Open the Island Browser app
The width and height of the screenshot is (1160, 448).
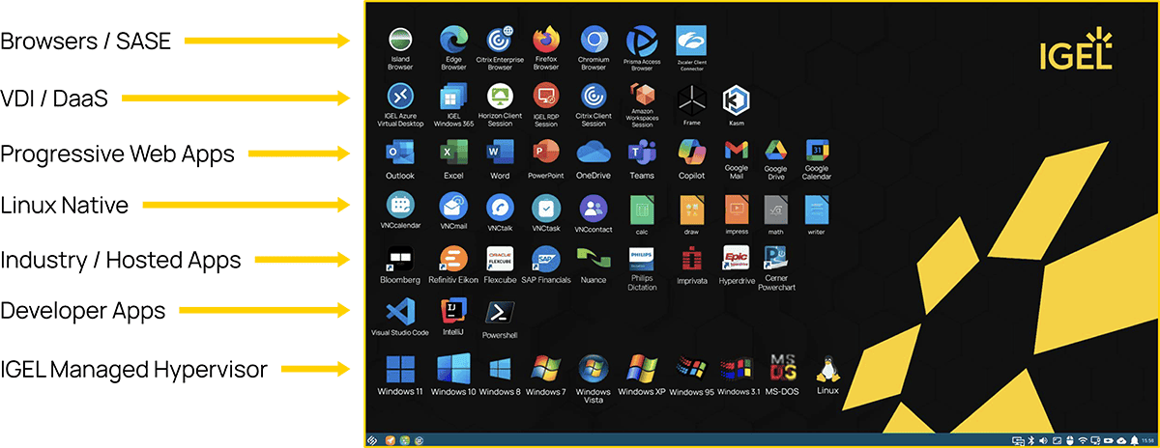click(x=400, y=41)
